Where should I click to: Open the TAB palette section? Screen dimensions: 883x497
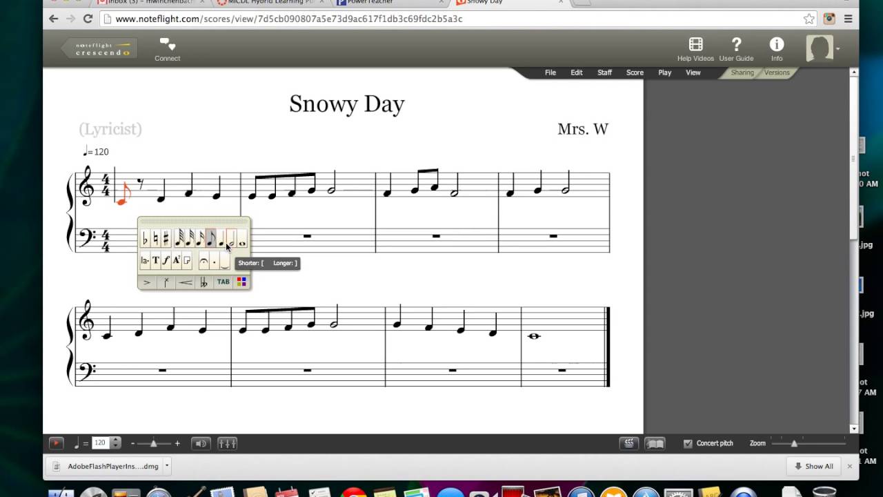[x=223, y=282]
